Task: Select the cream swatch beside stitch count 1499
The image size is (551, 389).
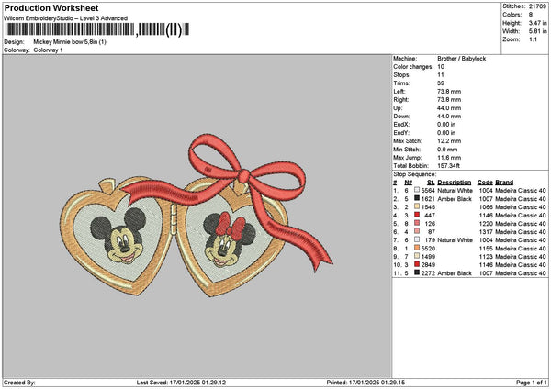Action: click(417, 256)
